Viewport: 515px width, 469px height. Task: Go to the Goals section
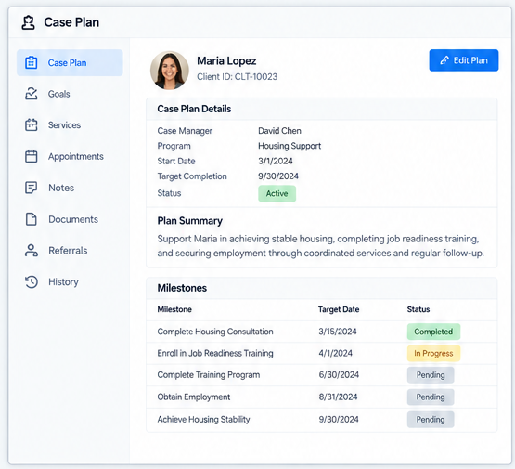click(x=70, y=94)
